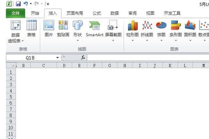Open the Name Box dropdown arrow
Viewport: 209px width, 139px height.
coord(57,58)
